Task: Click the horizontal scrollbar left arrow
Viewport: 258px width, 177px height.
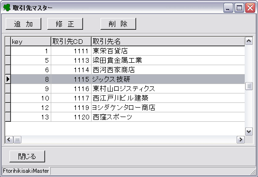Action: pyautogui.click(x=9, y=140)
